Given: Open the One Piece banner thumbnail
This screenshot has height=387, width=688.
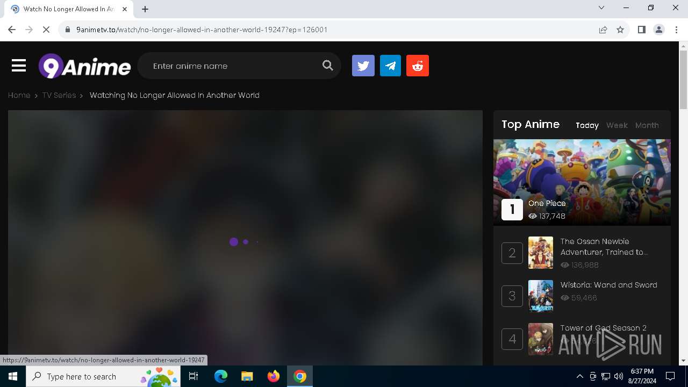Looking at the screenshot, I should click(582, 182).
